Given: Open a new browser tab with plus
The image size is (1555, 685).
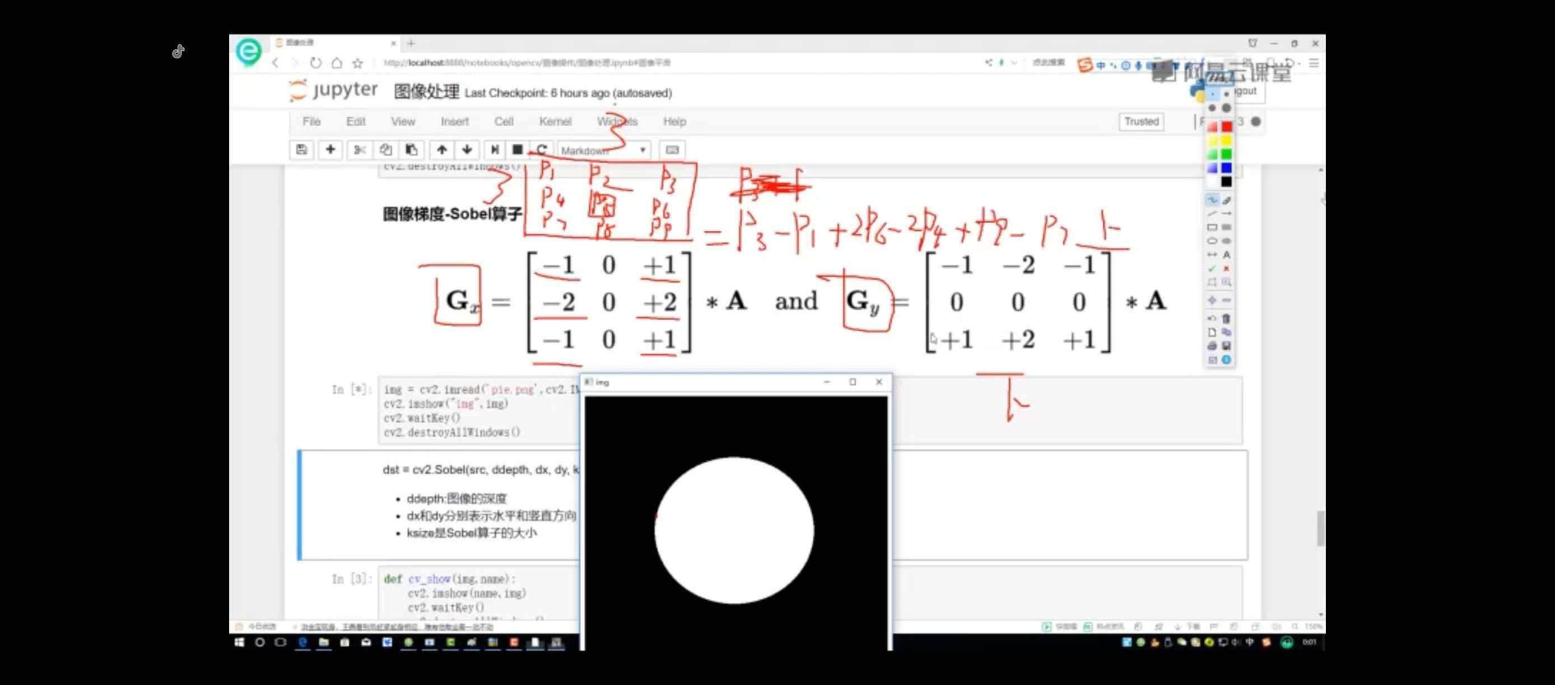Looking at the screenshot, I should pyautogui.click(x=411, y=44).
